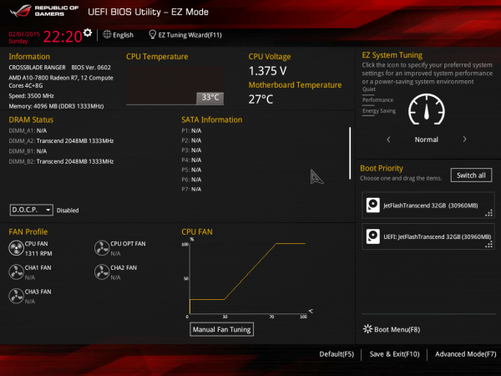
Task: Click the CHA3 FAN fan icon
Action: click(16, 296)
